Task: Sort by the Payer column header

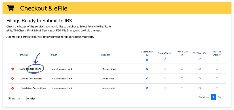Action: [54, 55]
